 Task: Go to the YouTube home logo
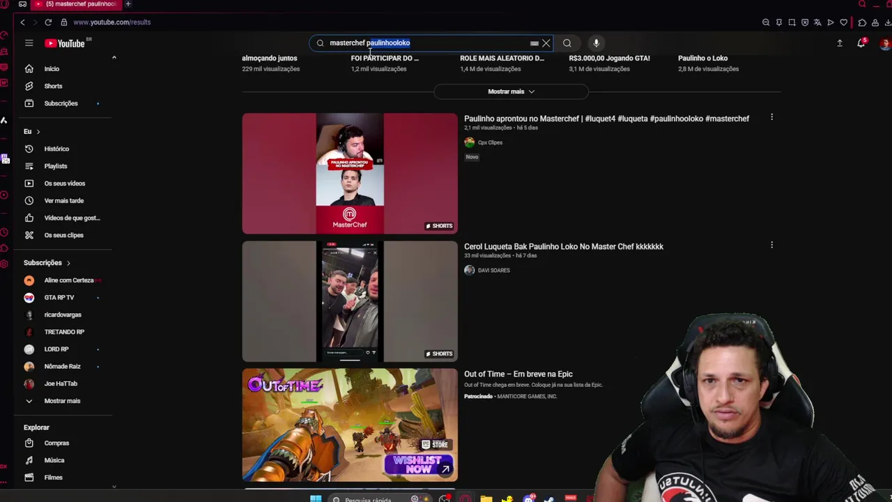coord(65,43)
